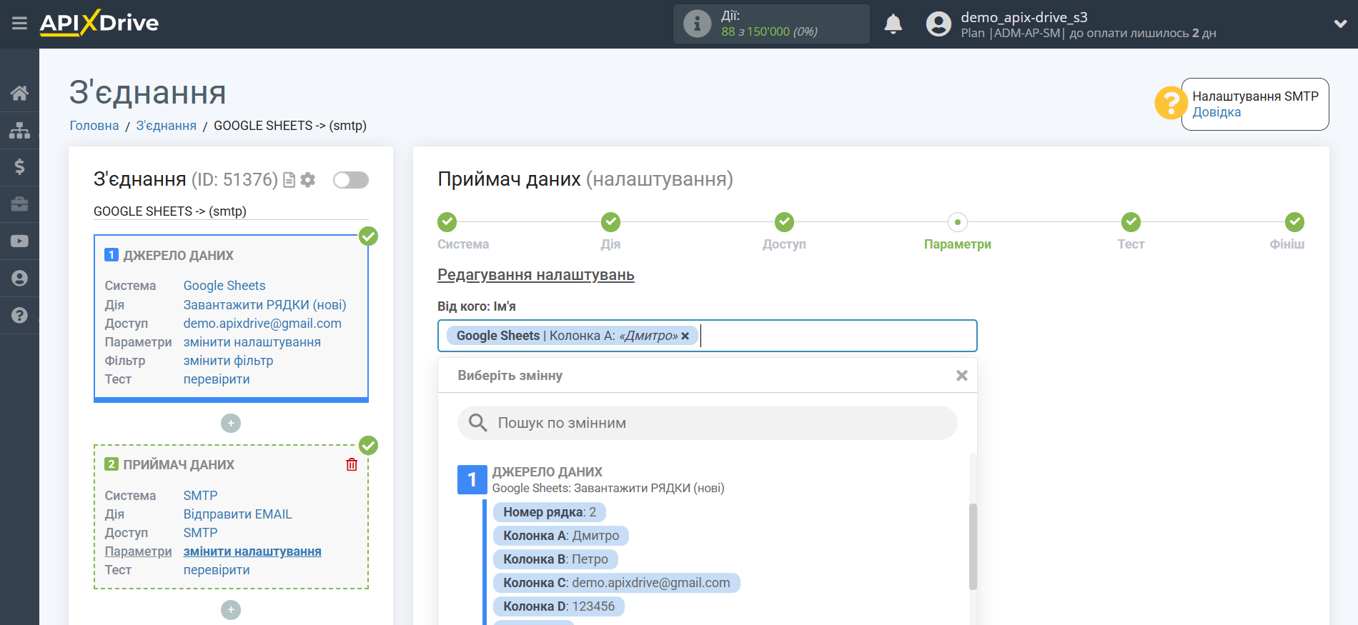Expand the account dropdown arrow
This screenshot has width=1358, height=625.
[x=1340, y=24]
